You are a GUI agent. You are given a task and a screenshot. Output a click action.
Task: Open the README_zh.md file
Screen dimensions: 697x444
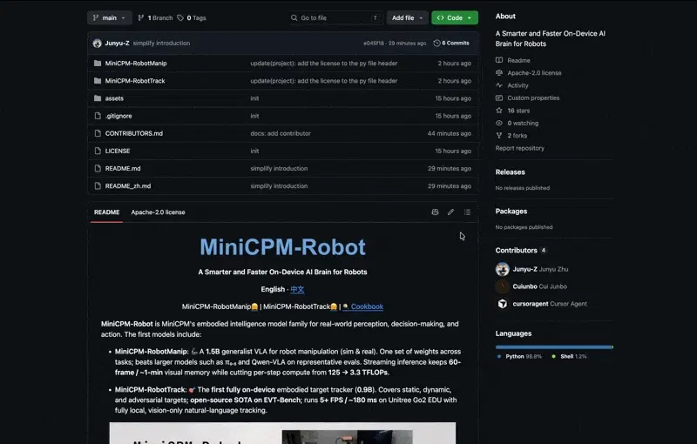(x=128, y=186)
